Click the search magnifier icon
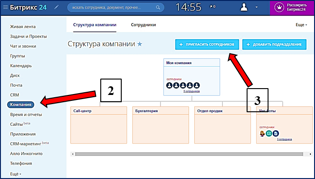 [x=158, y=8]
